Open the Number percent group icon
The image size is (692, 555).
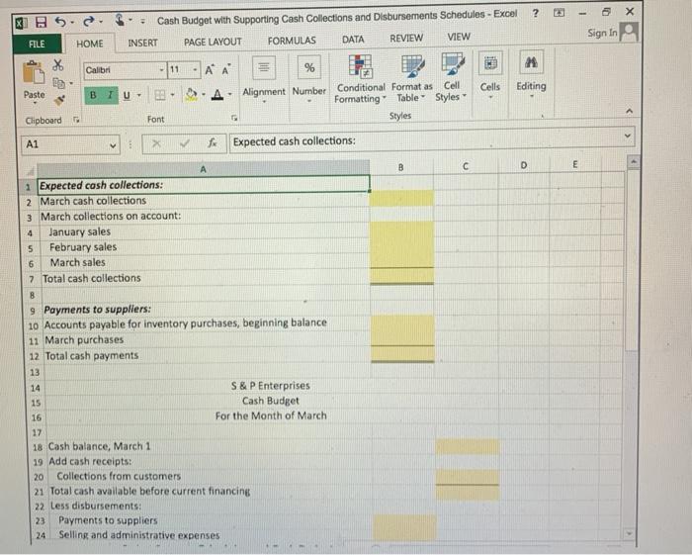309,67
